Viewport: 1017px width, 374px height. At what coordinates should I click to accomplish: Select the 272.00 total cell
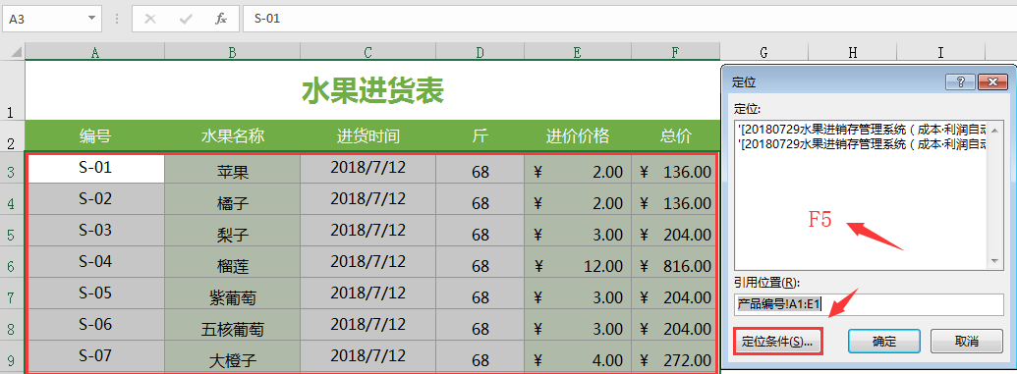pyautogui.click(x=674, y=356)
